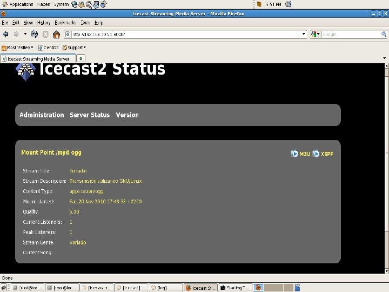Click the Stop loading icon

tap(45, 34)
